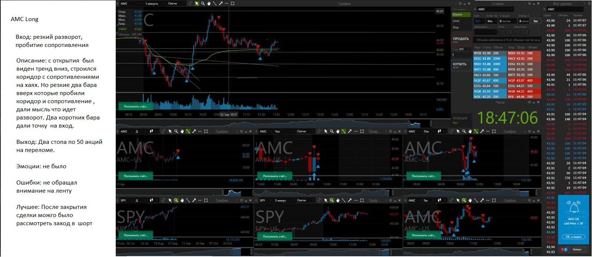Image resolution: width=592 pixels, height=257 pixels.
Task: Select the arrow cursor tool in main chart
Action: [197, 3]
